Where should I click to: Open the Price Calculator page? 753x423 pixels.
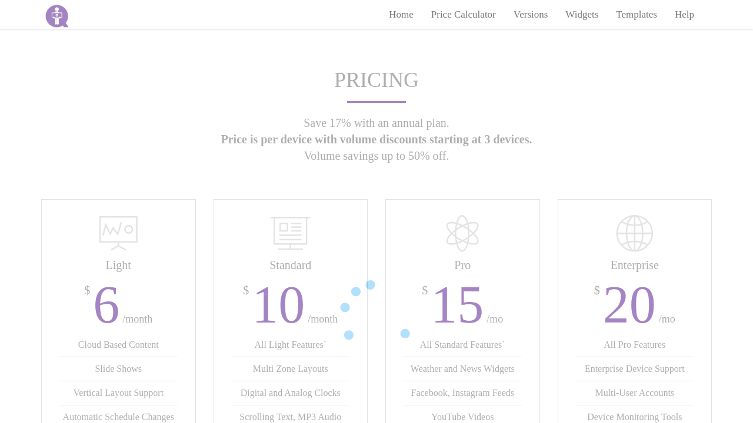[464, 15]
